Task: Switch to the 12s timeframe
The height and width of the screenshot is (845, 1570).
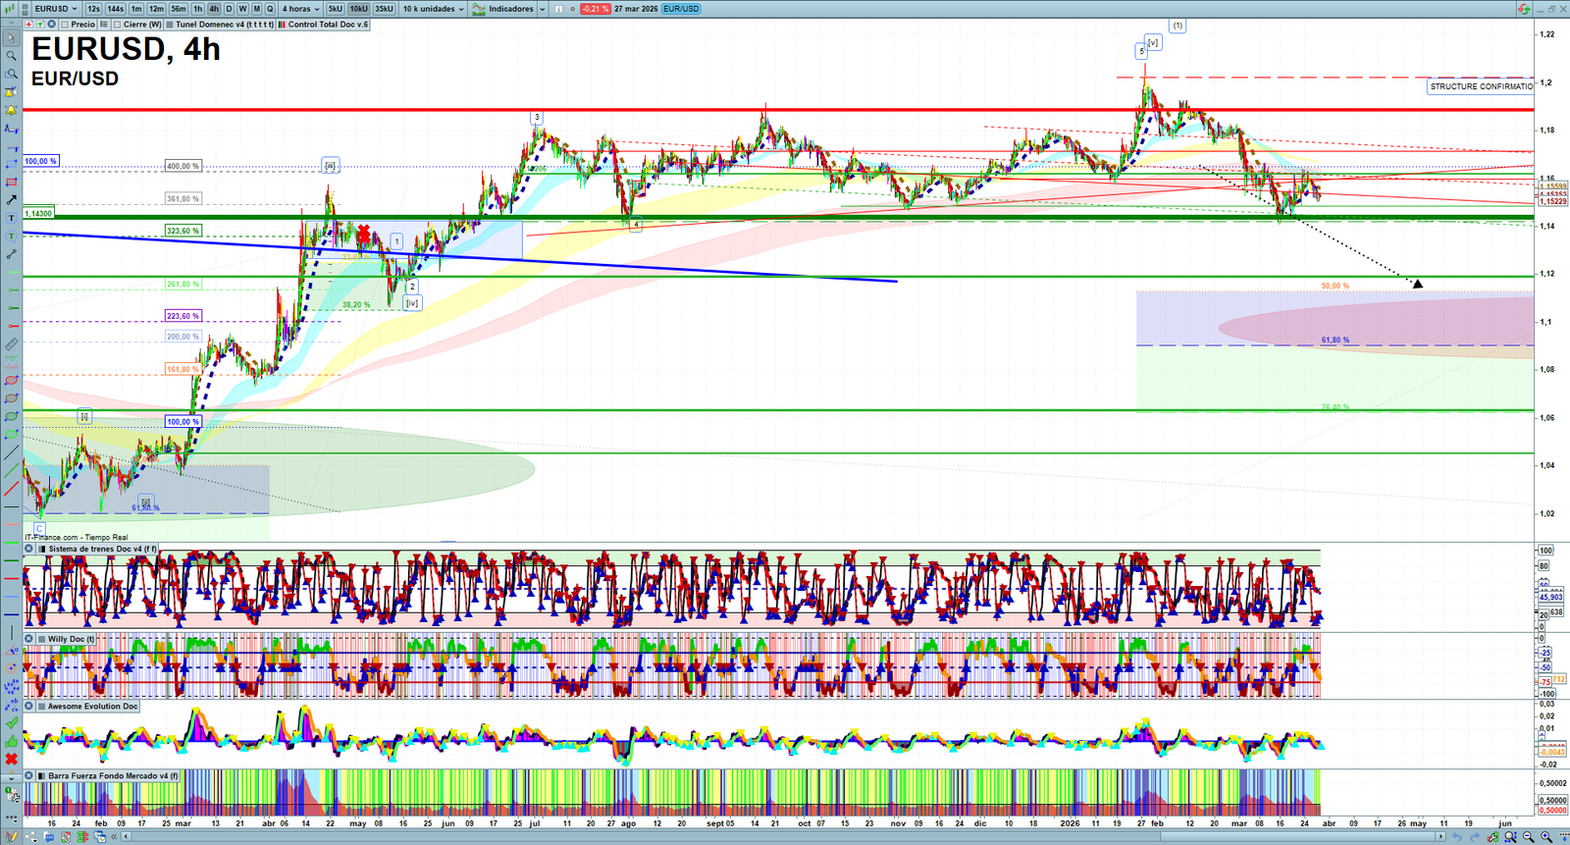Action: coord(93,9)
